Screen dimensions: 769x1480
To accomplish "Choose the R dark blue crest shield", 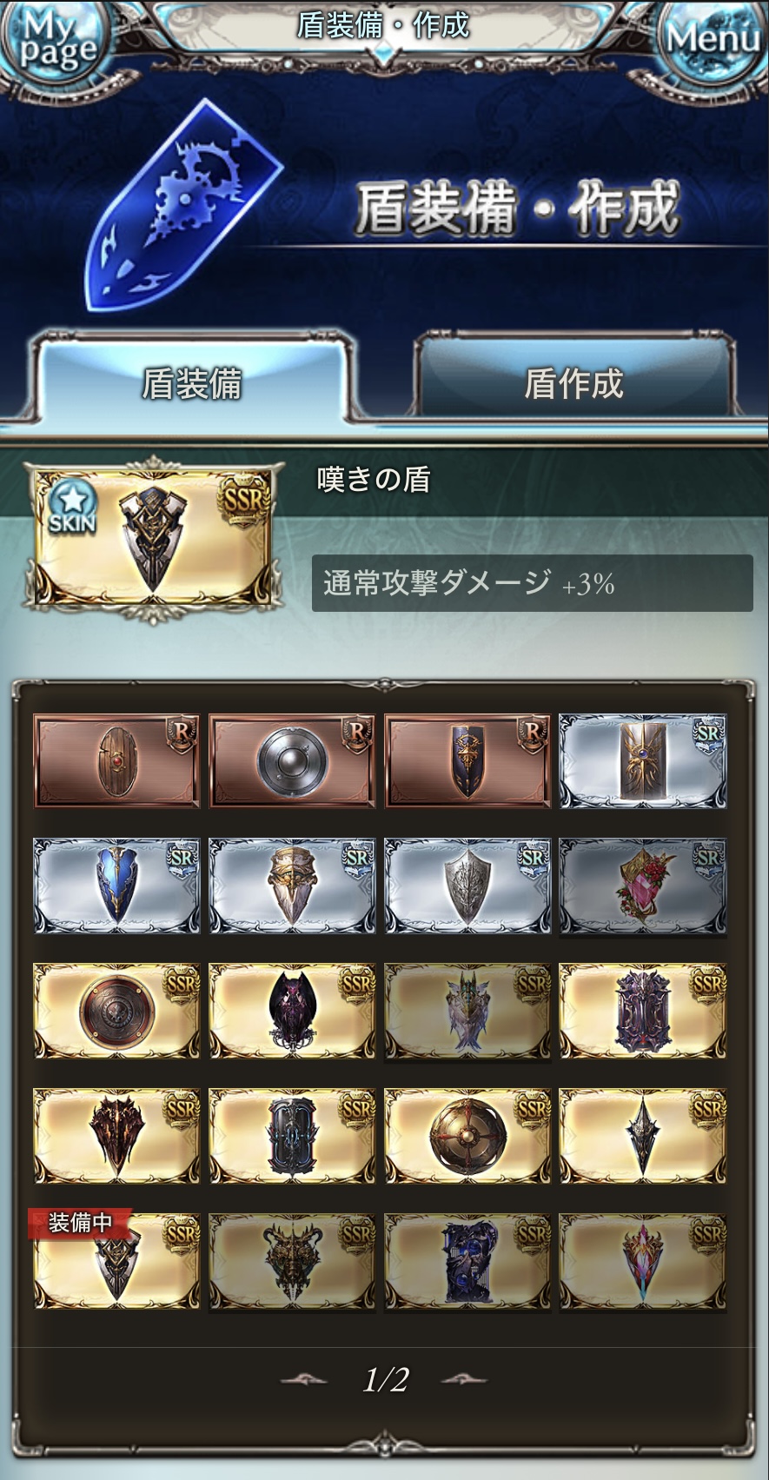I will tap(467, 761).
